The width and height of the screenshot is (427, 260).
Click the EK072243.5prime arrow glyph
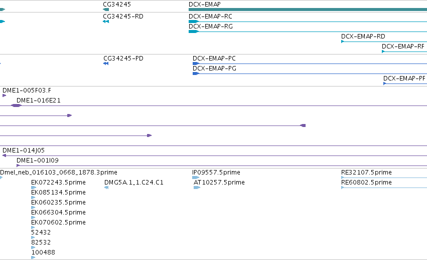[x=34, y=187]
